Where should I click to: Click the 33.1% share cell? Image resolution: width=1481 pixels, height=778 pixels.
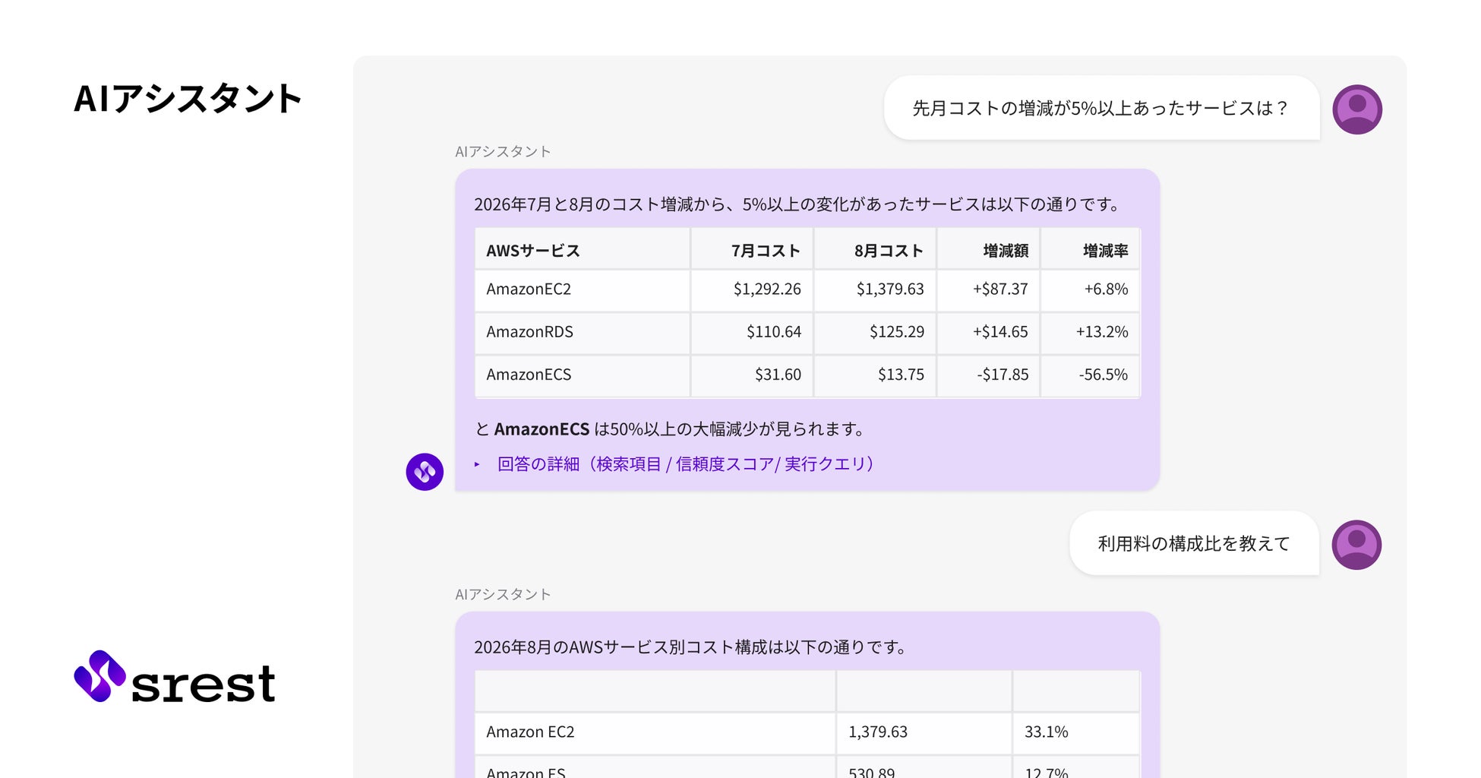(1076, 732)
